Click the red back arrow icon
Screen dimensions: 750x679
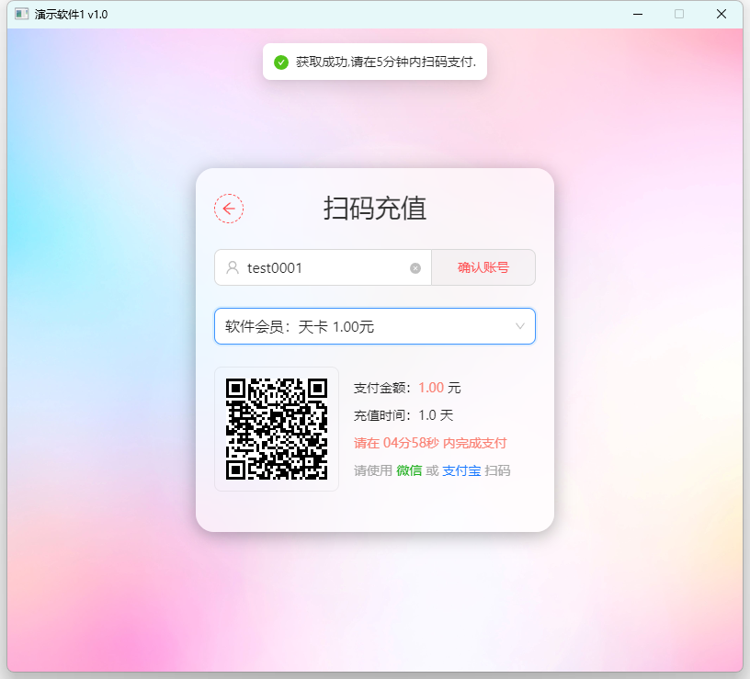[229, 209]
